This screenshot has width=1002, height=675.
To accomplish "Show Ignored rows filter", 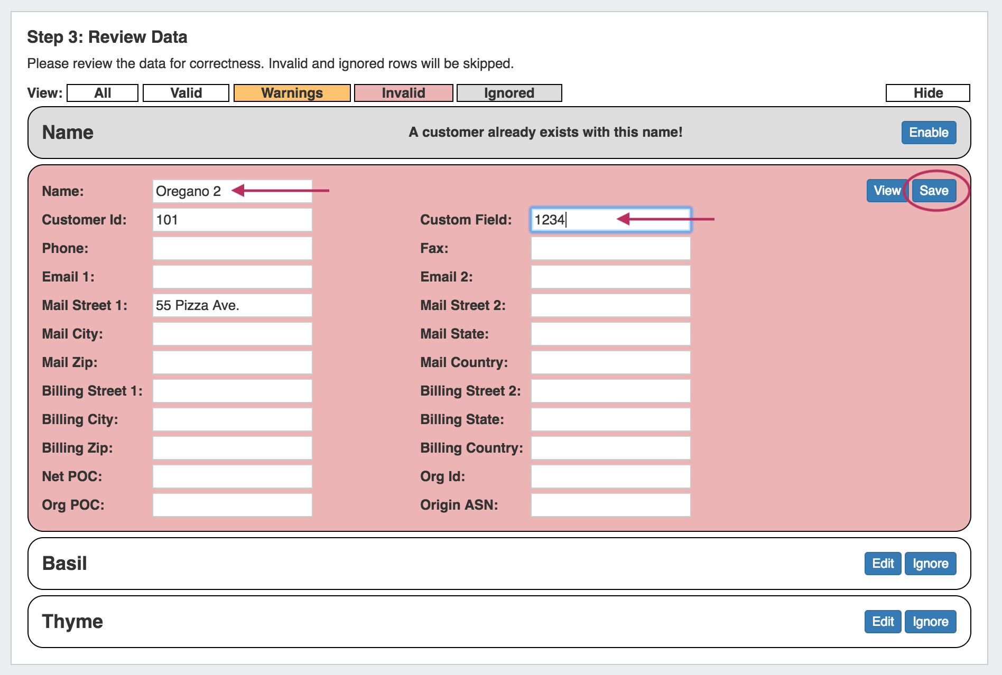I will (x=509, y=93).
